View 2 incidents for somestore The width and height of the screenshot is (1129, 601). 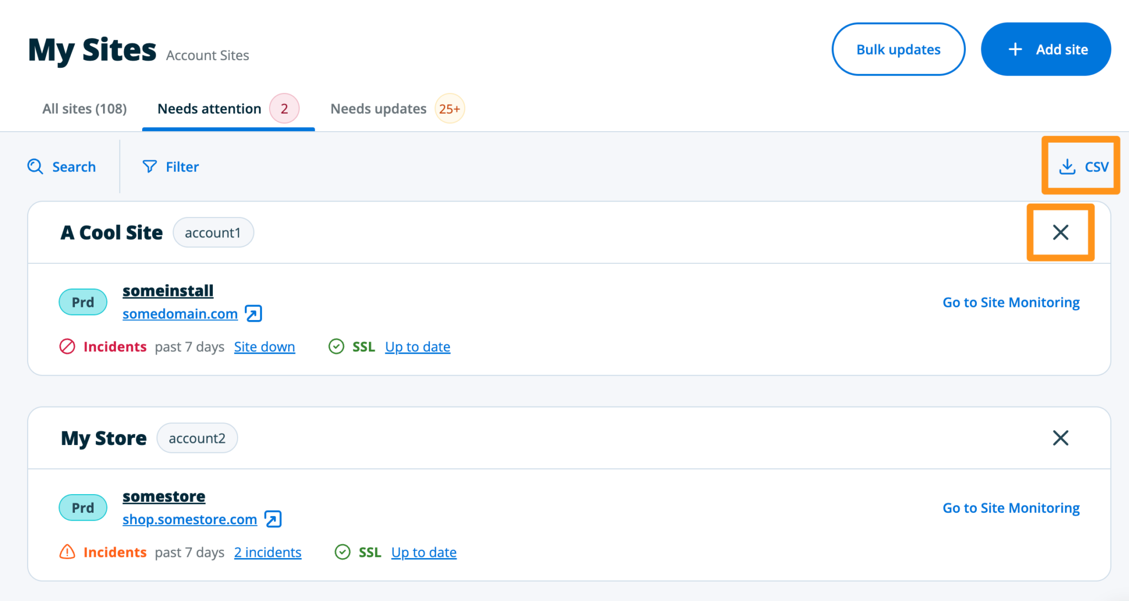(x=267, y=552)
